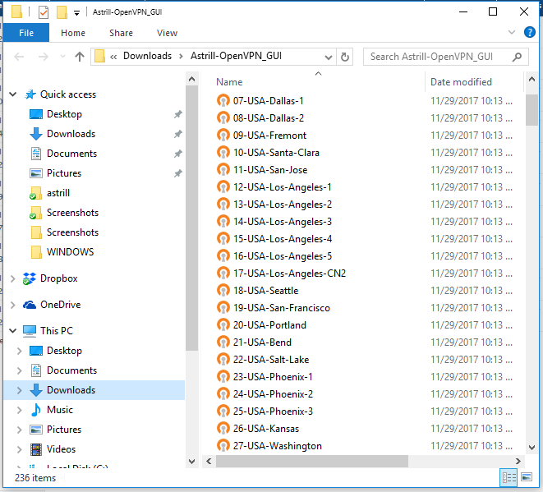Go forward with the Forward arrow
The image size is (543, 492).
(x=44, y=57)
